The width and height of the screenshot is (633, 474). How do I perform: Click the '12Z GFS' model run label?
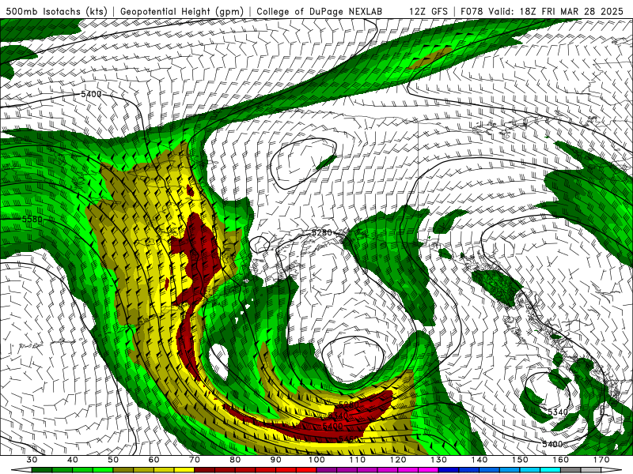[428, 12]
